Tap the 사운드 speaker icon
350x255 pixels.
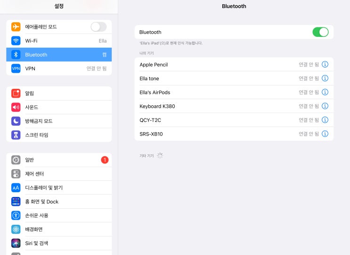pyautogui.click(x=16, y=107)
